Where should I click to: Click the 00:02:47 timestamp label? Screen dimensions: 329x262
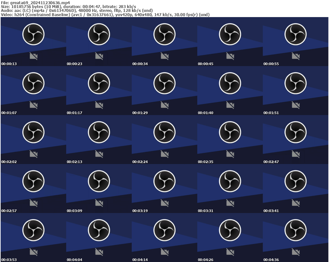271,162
